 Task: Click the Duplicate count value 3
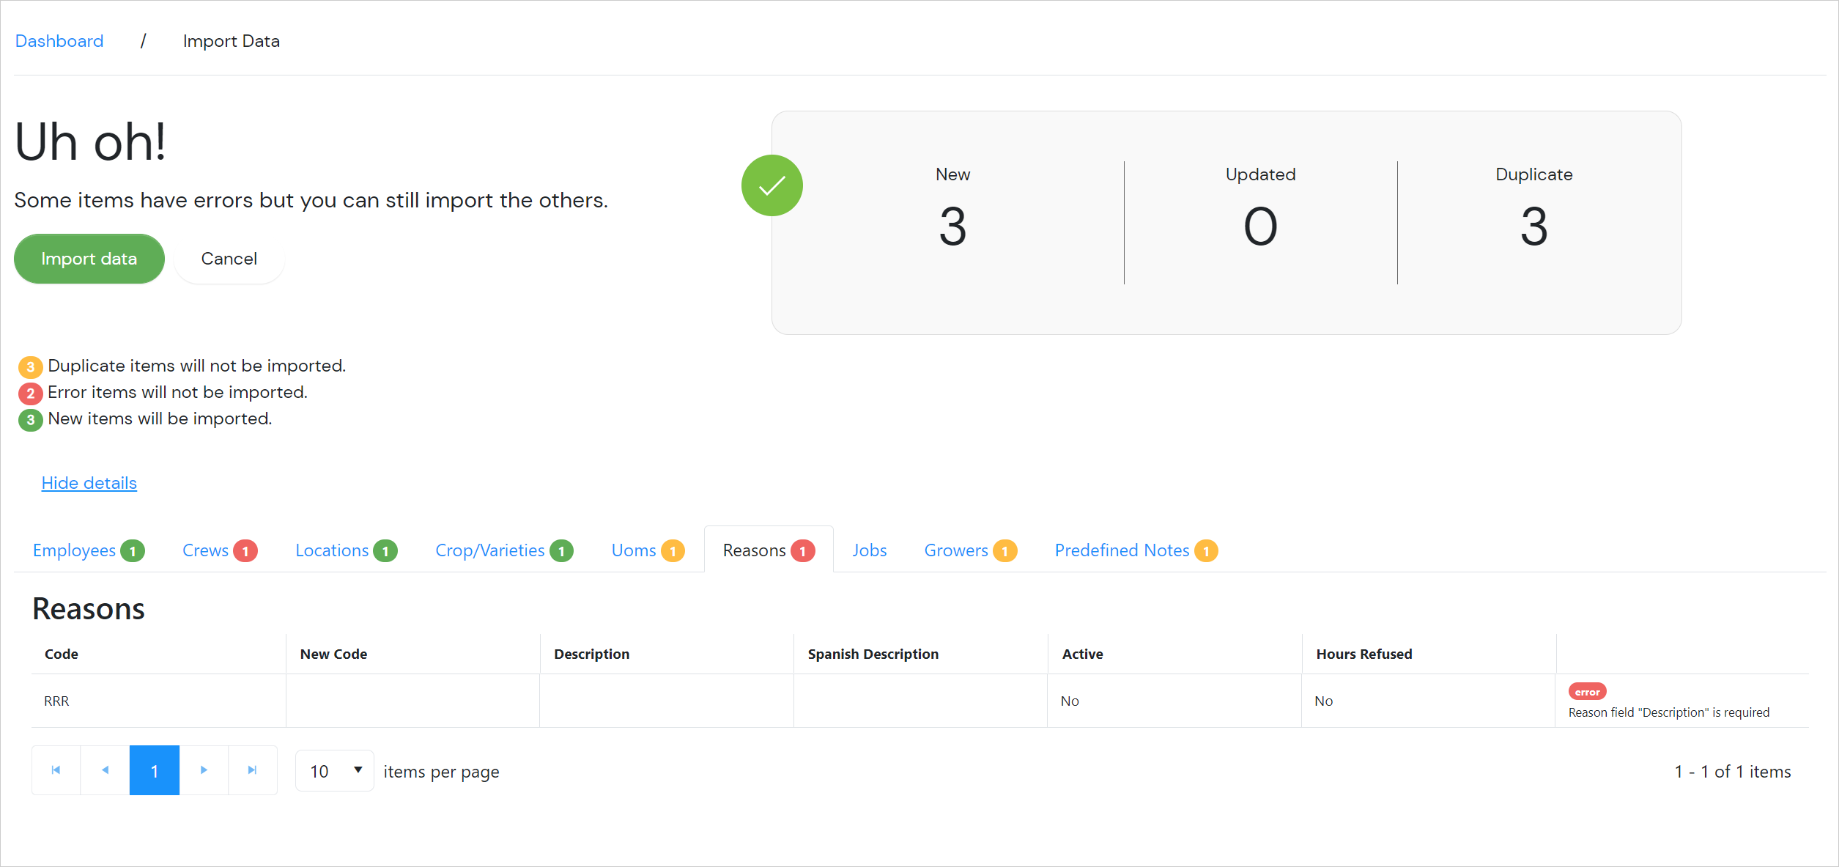[x=1533, y=226]
